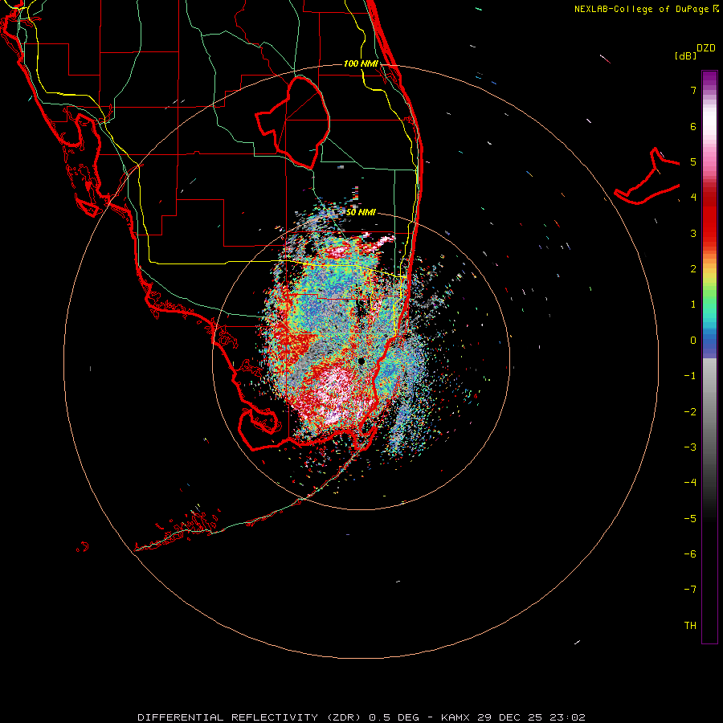This screenshot has width=723, height=723.
Task: Click the Bahamas island outline at right
Action: [x=647, y=177]
